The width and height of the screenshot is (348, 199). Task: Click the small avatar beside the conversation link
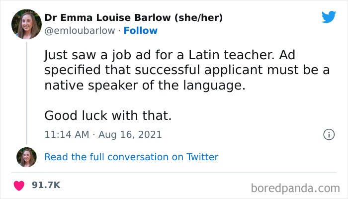26,157
